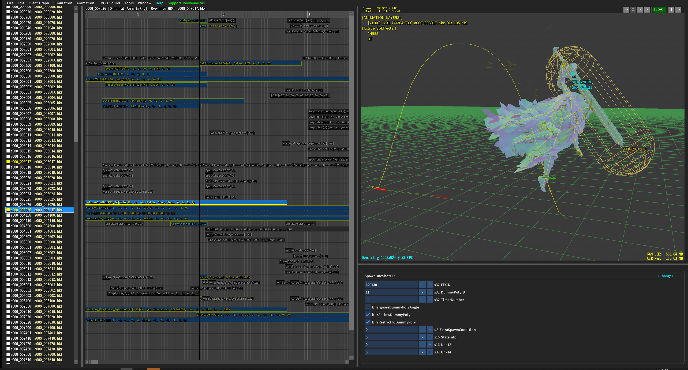Click the Change event type link

pyautogui.click(x=665, y=276)
